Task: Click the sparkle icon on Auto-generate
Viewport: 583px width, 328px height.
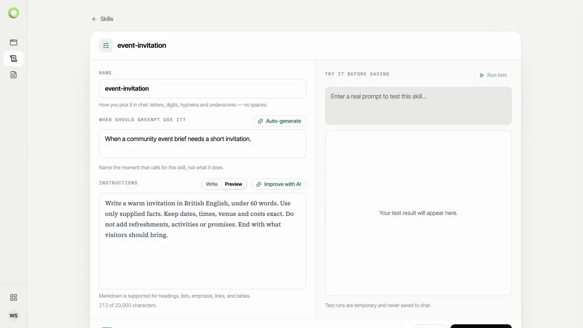Action: pos(261,121)
